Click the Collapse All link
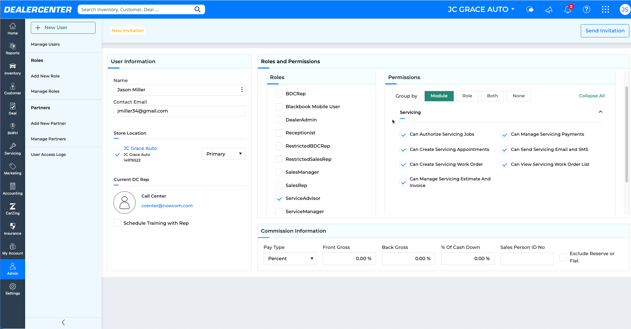Viewport: 631px width, 329px height. pos(592,96)
